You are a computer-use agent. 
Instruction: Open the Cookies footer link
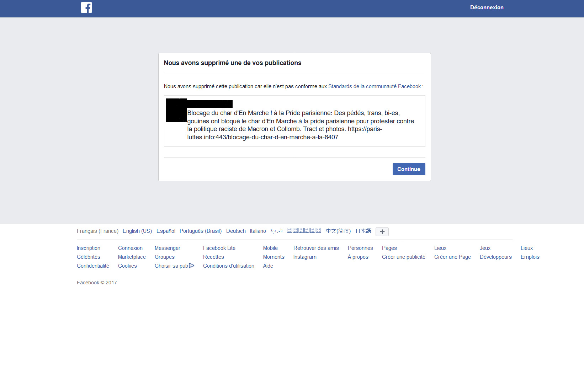click(127, 266)
